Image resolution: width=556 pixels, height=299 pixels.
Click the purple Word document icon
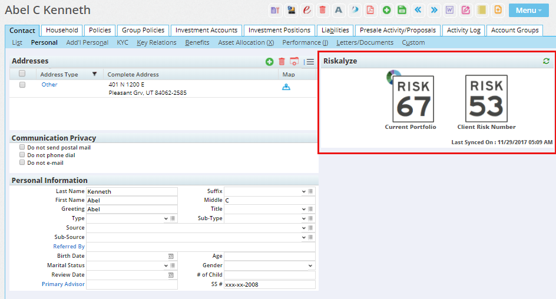click(449, 10)
